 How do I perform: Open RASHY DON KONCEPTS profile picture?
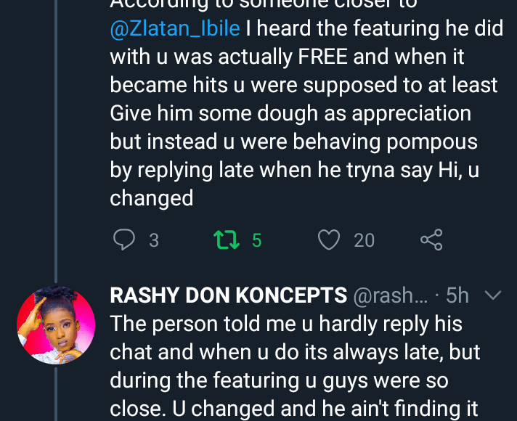(x=55, y=325)
